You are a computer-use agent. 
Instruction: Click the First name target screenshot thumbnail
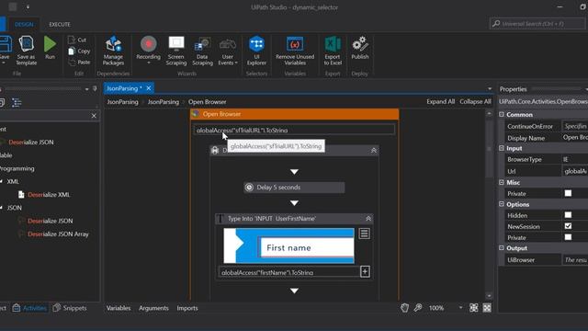pyautogui.click(x=288, y=245)
